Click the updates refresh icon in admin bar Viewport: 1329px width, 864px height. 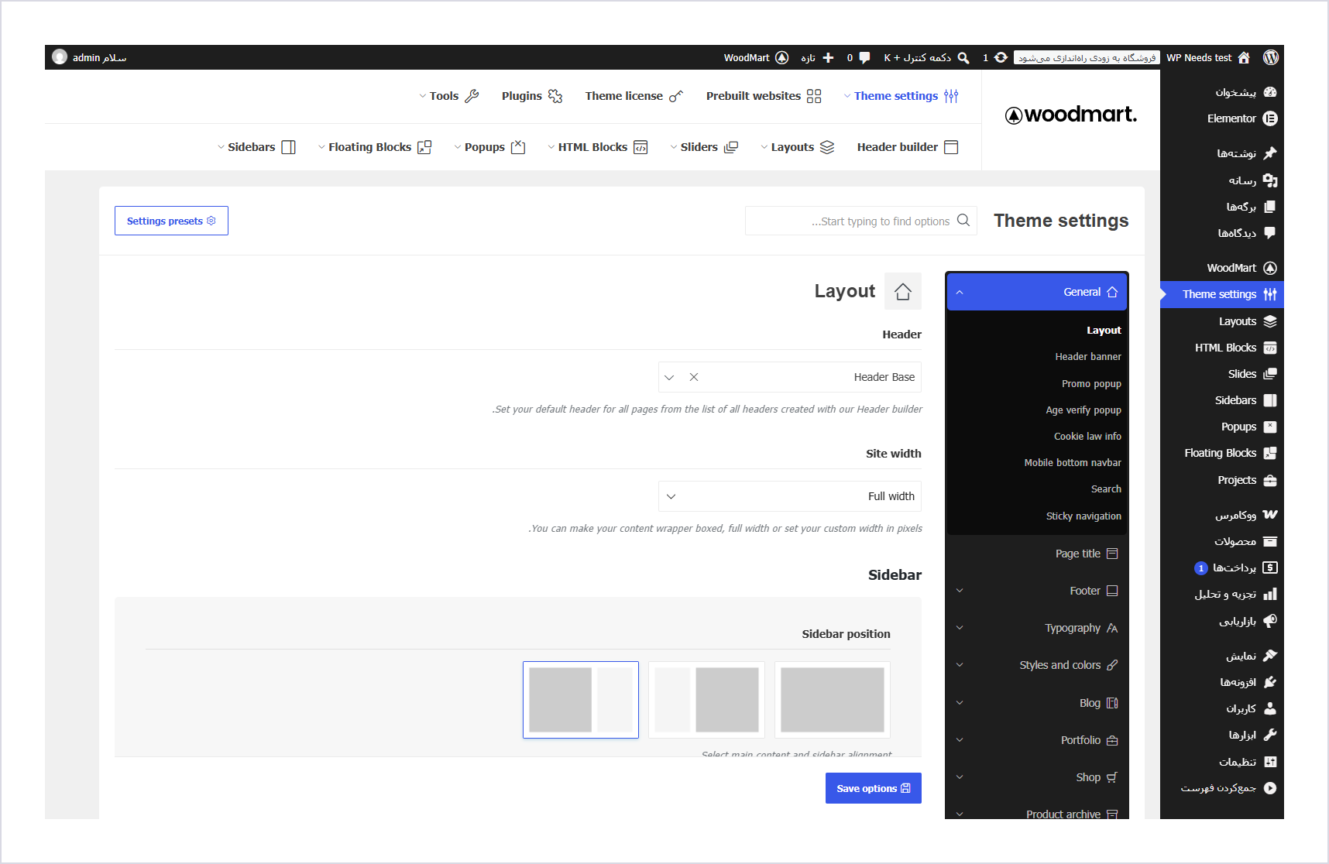(1001, 57)
